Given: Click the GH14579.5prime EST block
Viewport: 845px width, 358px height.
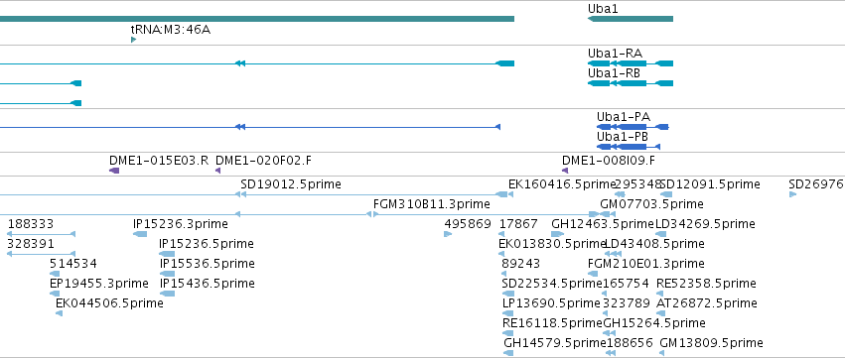Looking at the screenshot, I should pos(508,353).
